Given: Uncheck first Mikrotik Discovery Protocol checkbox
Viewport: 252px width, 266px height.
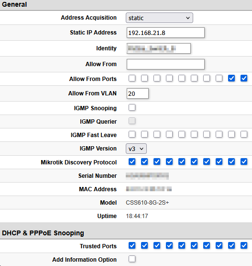Looking at the screenshot, I should (132, 162).
